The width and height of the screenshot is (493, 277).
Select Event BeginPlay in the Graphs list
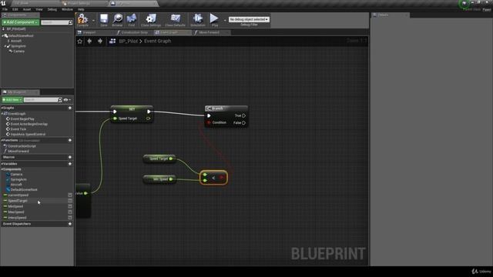click(x=22, y=119)
